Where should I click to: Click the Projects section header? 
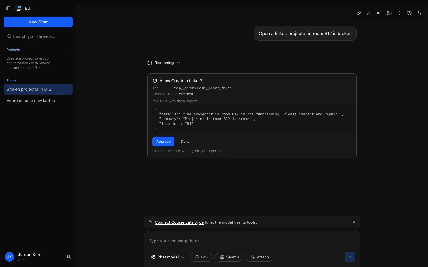pos(13,50)
